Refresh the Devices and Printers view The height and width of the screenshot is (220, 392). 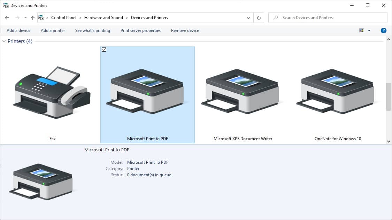coord(259,18)
